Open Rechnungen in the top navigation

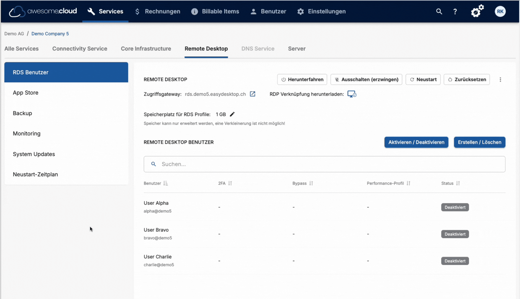pos(157,11)
